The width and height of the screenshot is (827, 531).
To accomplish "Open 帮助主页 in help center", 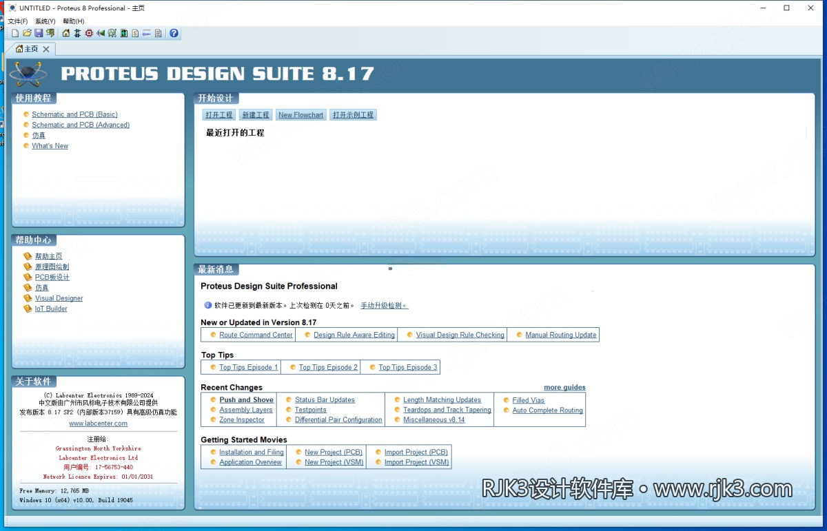I will pos(48,256).
